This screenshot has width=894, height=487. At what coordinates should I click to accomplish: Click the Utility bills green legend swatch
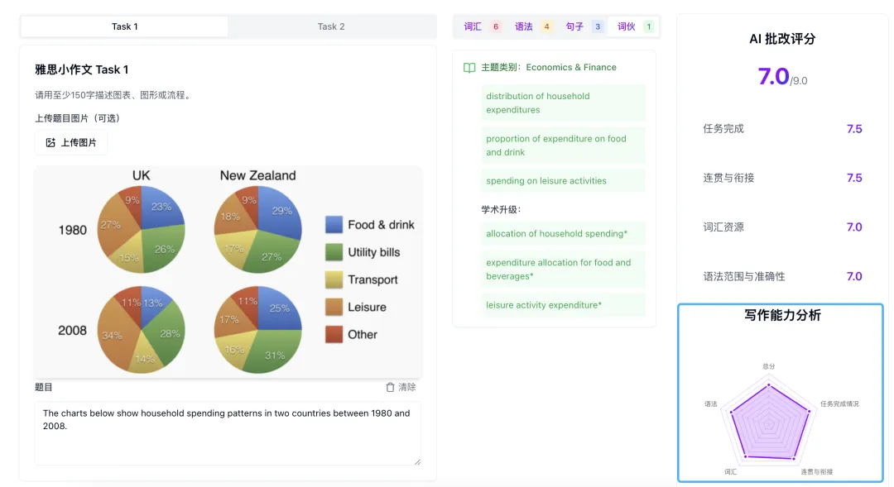pyautogui.click(x=334, y=252)
